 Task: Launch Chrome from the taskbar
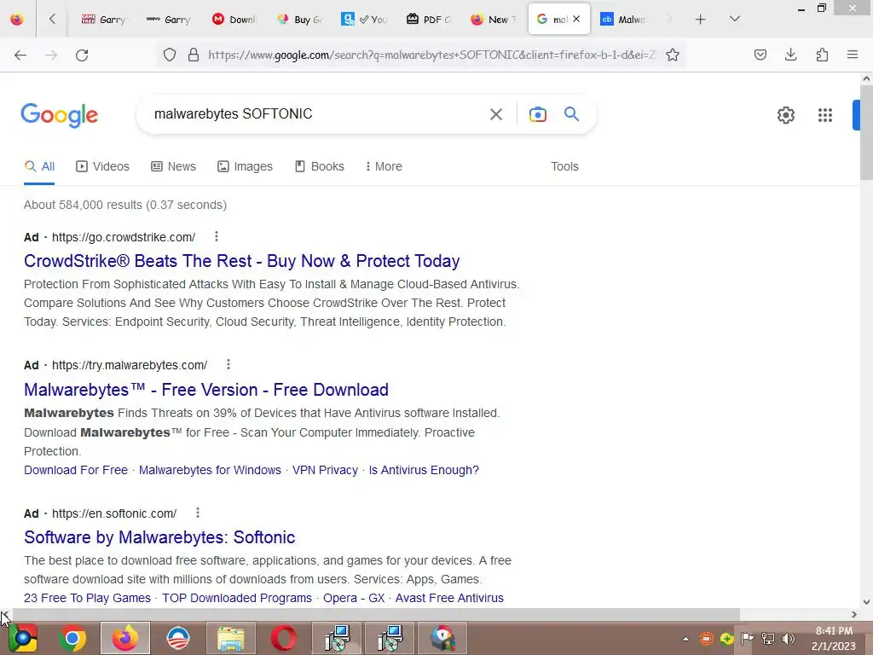(72, 638)
